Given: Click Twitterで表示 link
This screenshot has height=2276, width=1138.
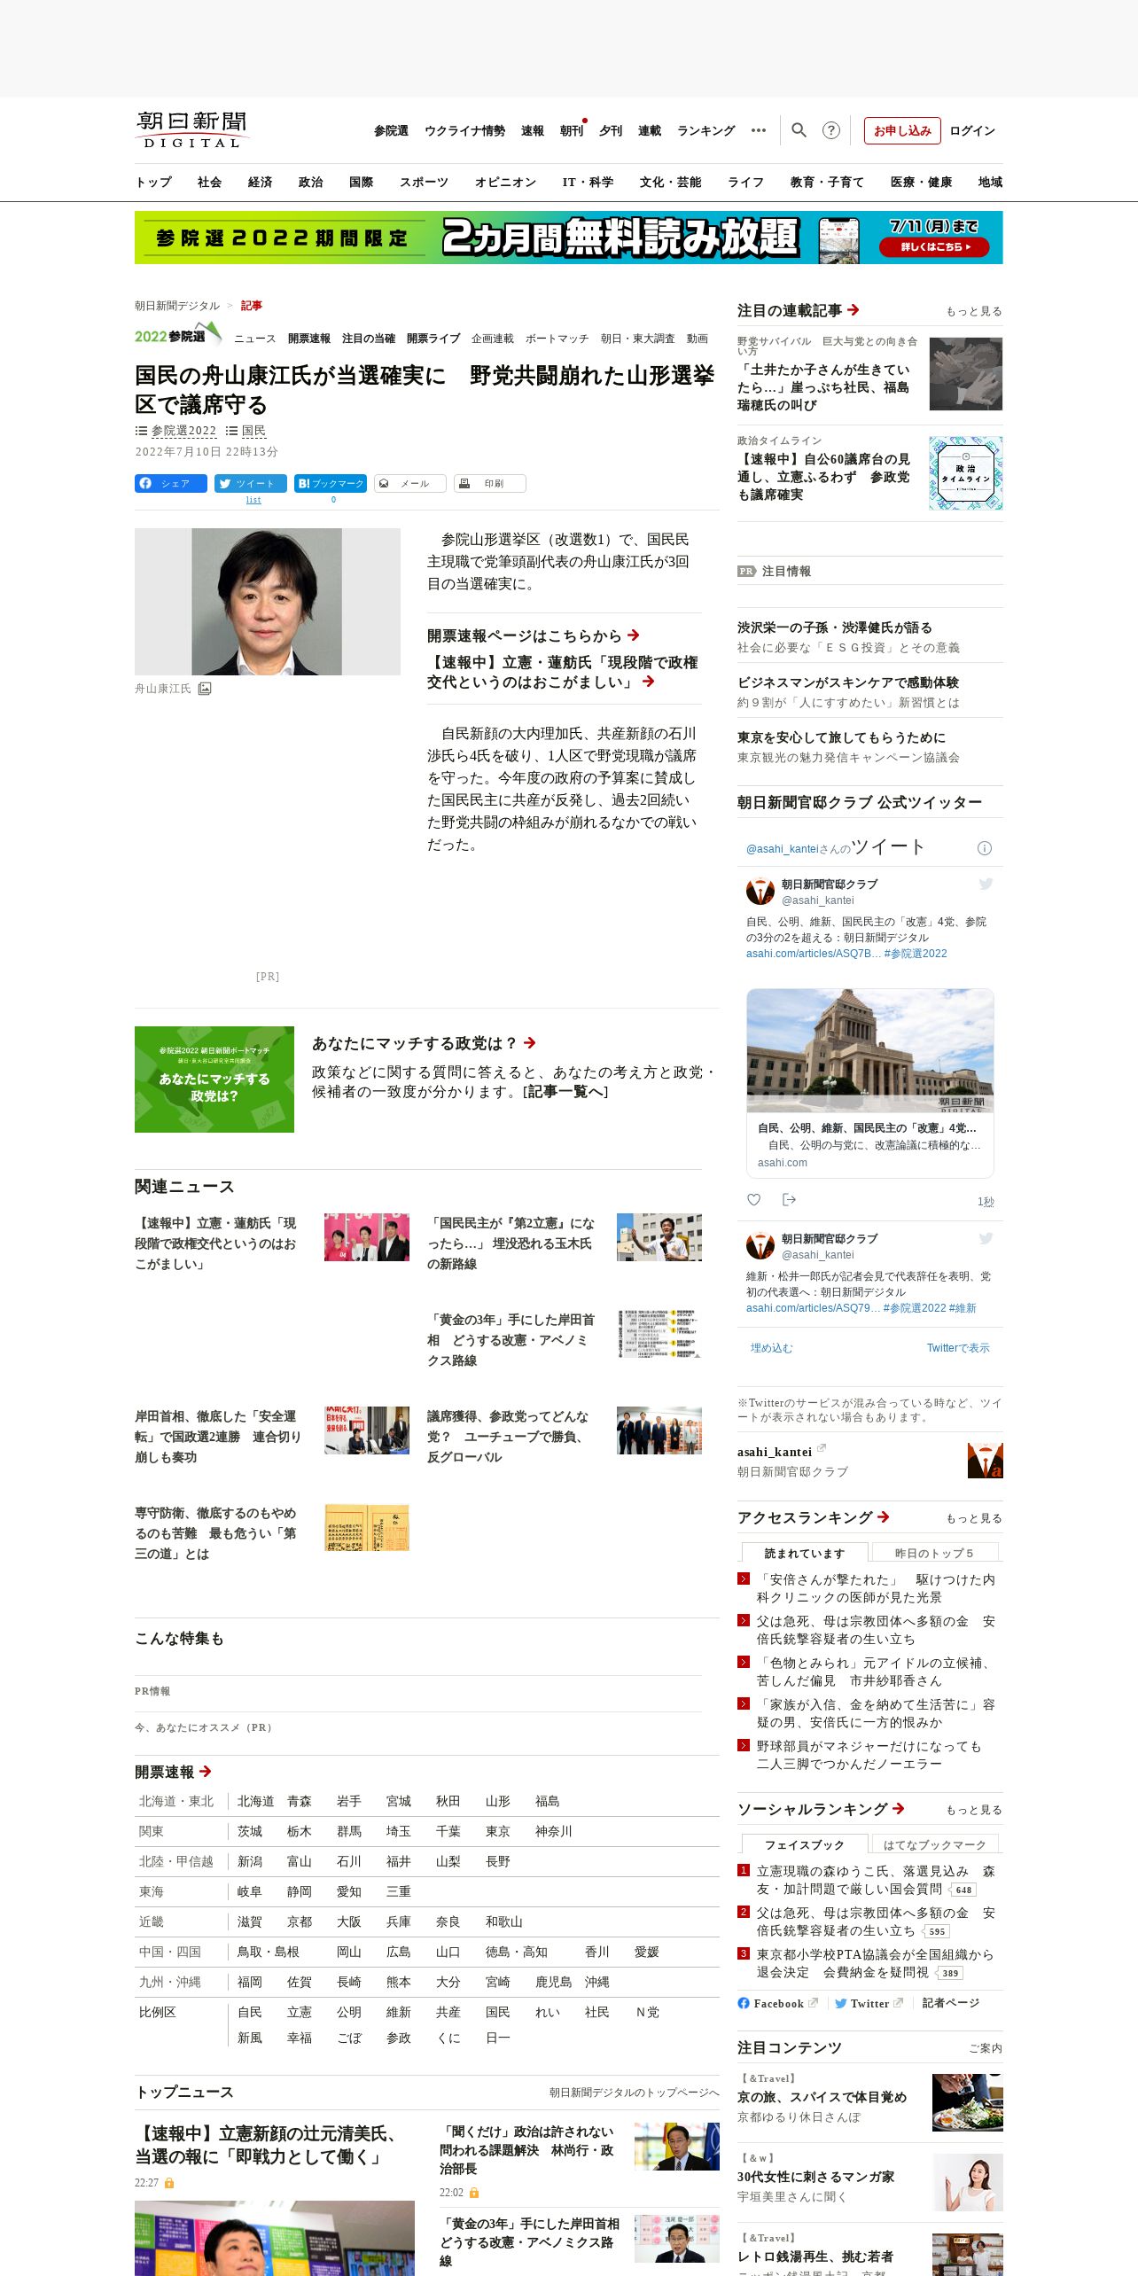Looking at the screenshot, I should [958, 1348].
